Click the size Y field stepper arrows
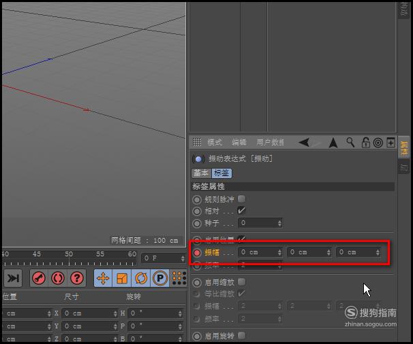 [115, 326]
